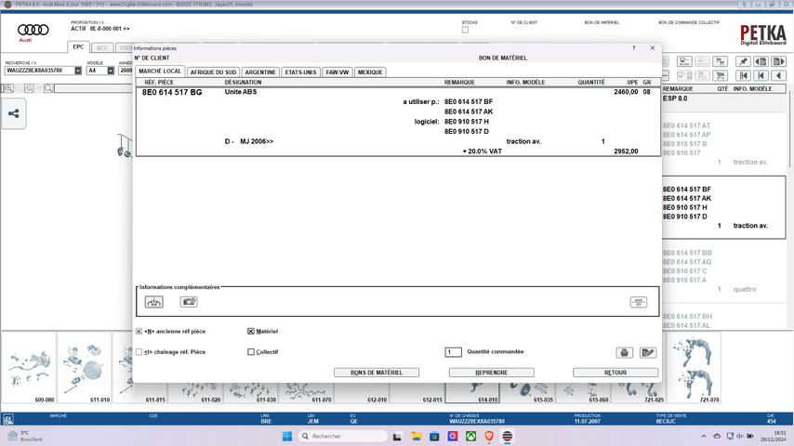The image size is (794, 446).
Task: Click greyed part 8E0 614 517 BB in list
Action: [687, 253]
